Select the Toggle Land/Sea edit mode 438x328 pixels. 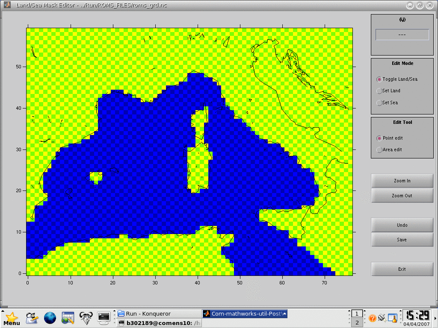click(379, 79)
